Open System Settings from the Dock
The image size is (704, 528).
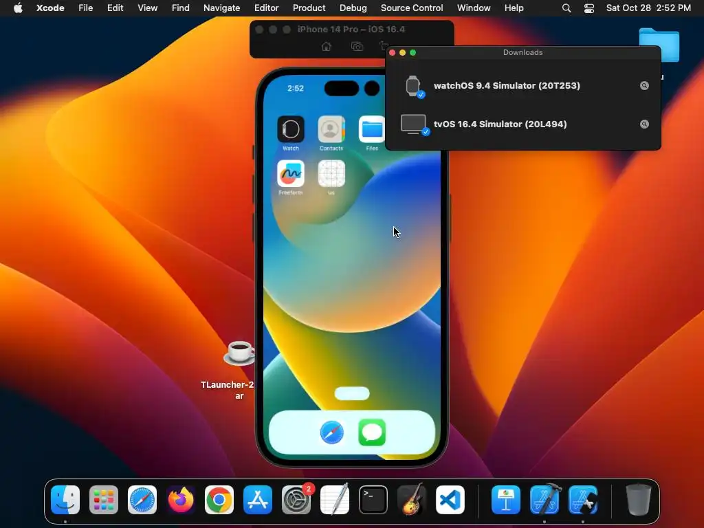[x=296, y=500]
